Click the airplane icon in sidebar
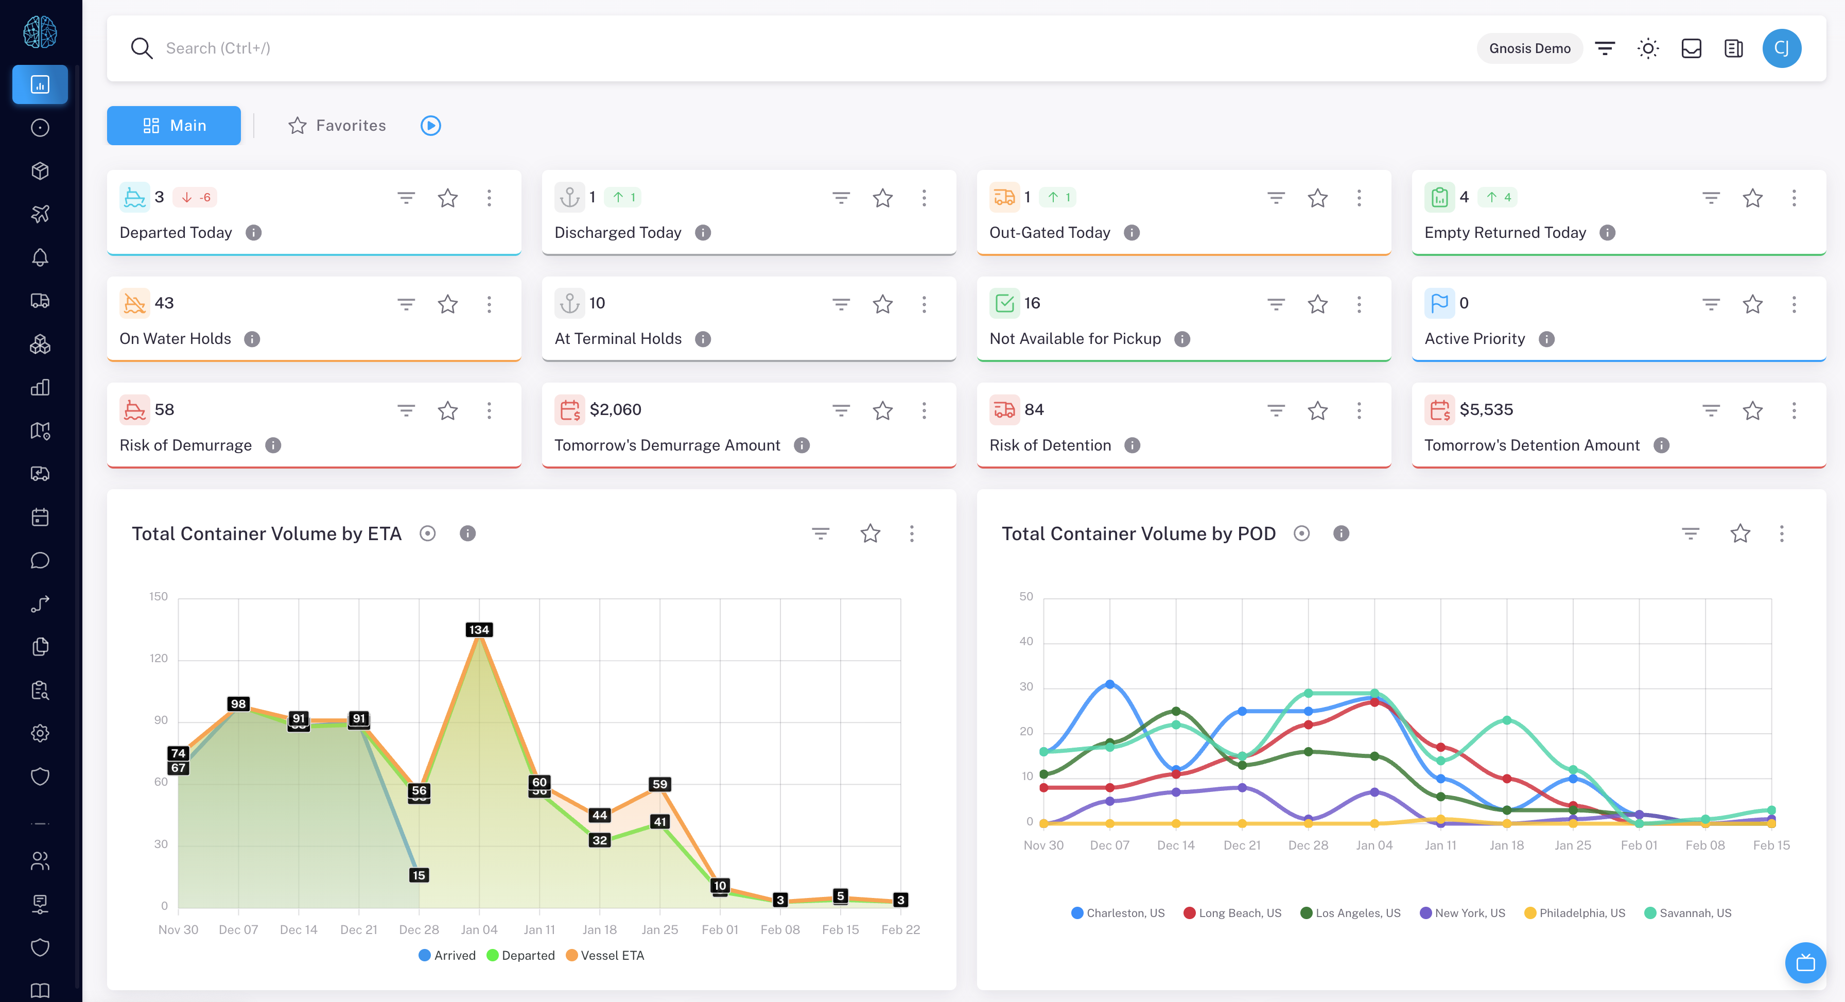 (x=40, y=214)
